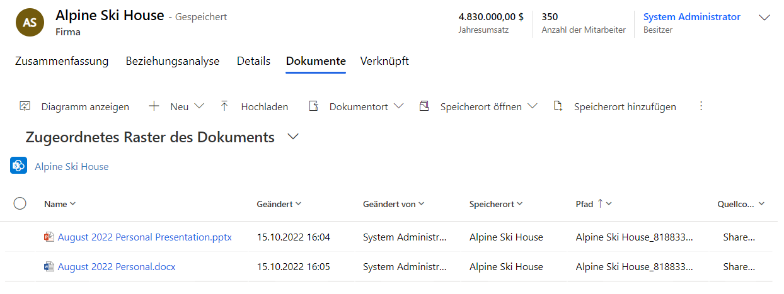Click Share... cell in the docx row

click(x=739, y=267)
